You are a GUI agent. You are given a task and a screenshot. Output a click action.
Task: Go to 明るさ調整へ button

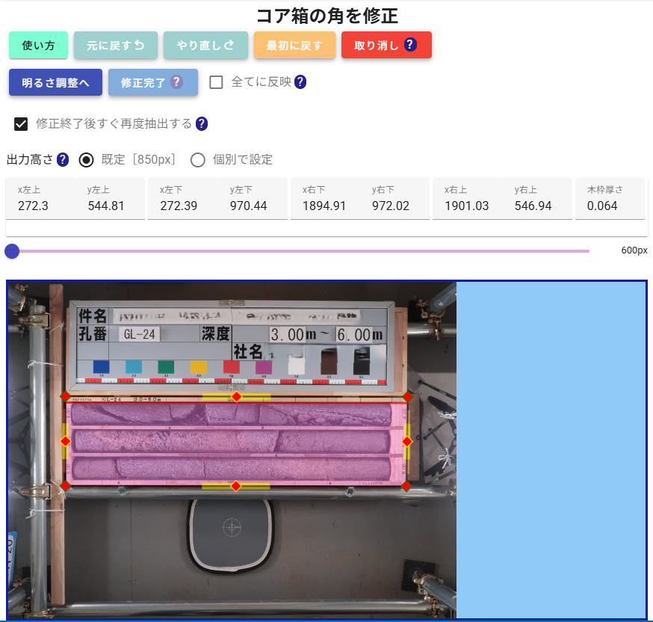coord(55,82)
